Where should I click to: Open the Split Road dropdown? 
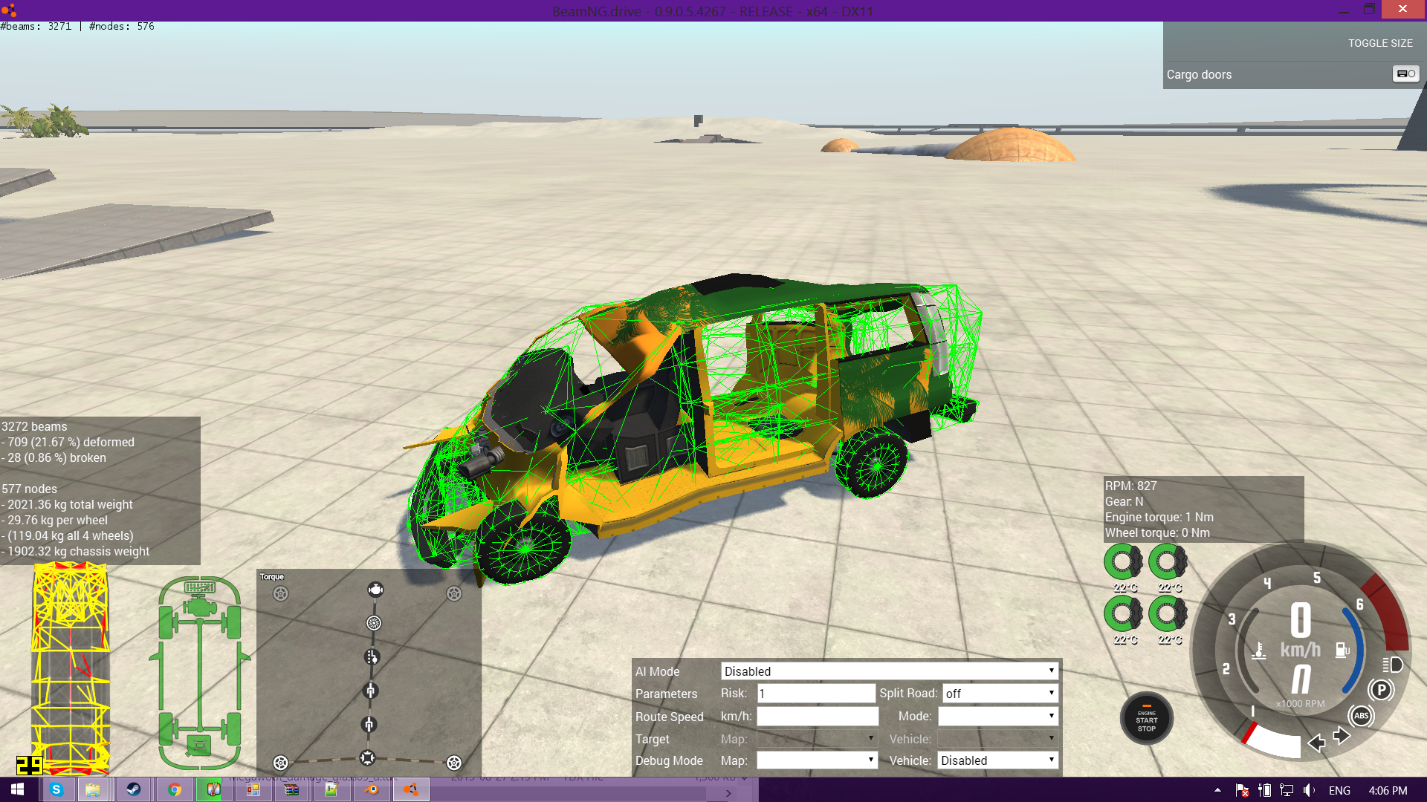[x=1000, y=694]
